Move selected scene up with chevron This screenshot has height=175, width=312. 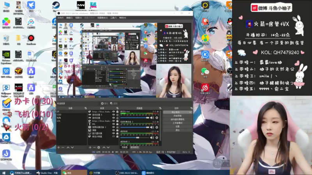68,147
